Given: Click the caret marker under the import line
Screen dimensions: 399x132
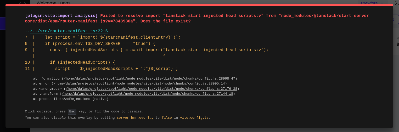Looking at the screenshot, I should coord(164,56).
